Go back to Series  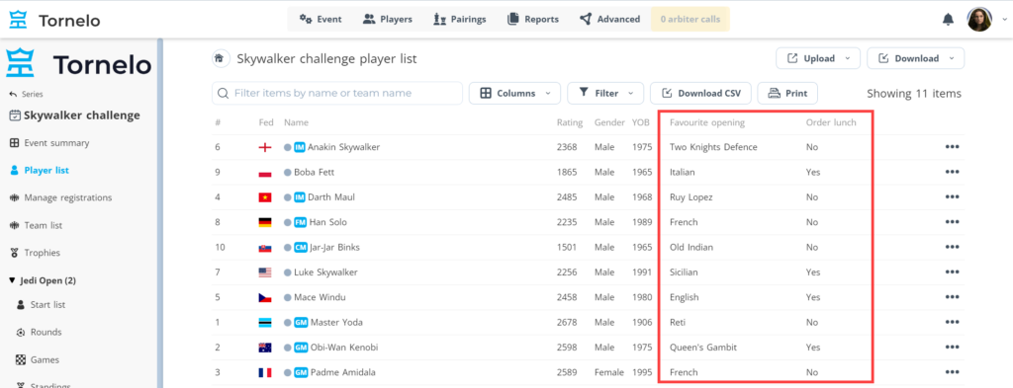click(x=26, y=94)
